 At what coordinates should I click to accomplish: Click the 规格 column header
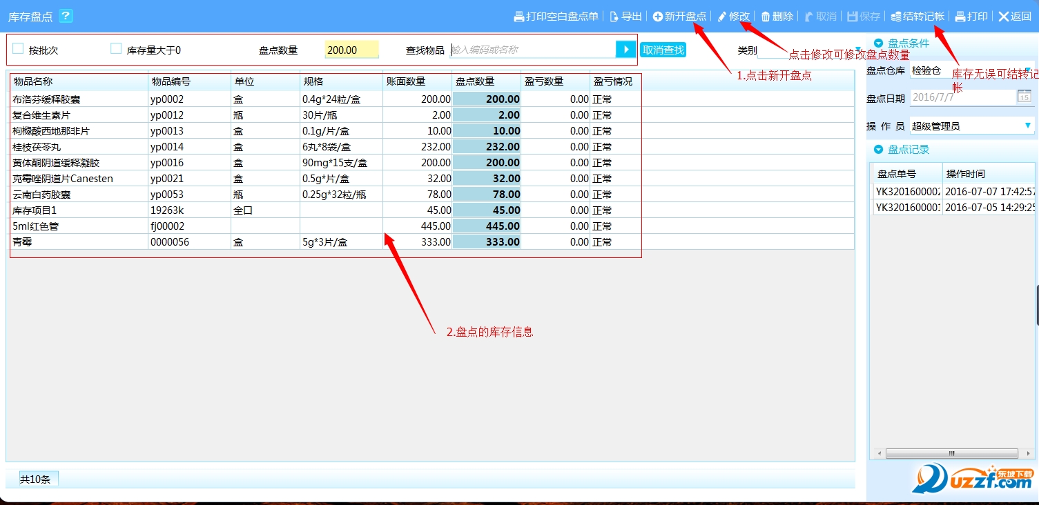point(341,81)
